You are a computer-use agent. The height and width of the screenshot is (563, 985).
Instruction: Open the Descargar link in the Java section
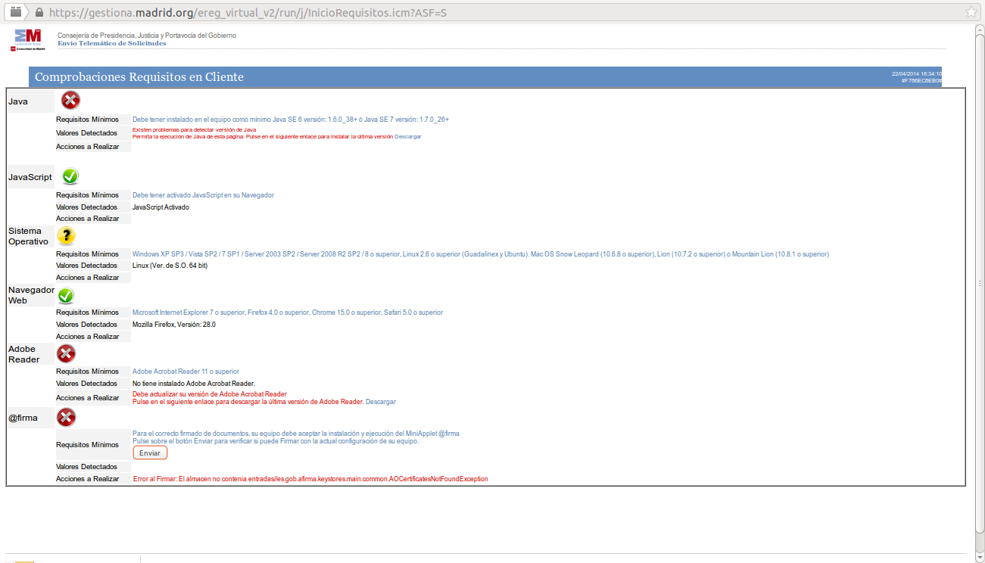[408, 137]
